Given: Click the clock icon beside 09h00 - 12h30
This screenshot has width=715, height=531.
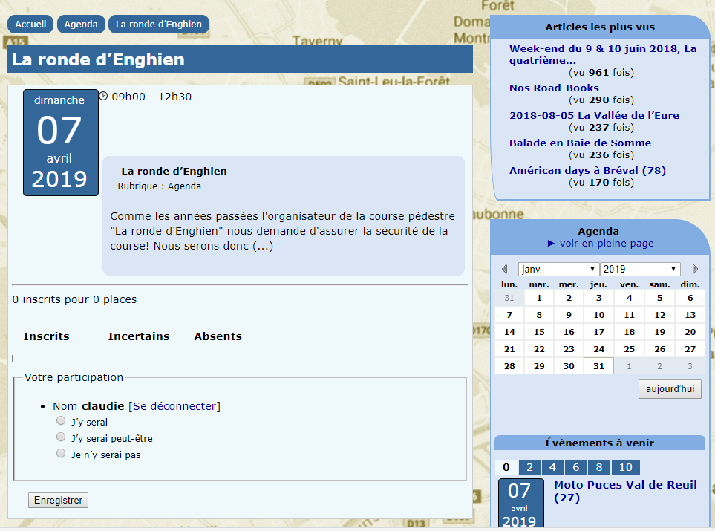Looking at the screenshot, I should pyautogui.click(x=103, y=96).
